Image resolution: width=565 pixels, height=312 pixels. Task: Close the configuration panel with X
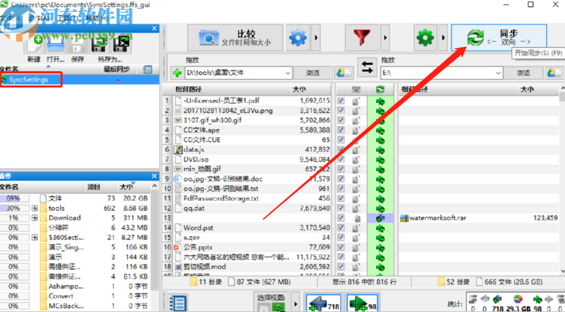pos(154,28)
